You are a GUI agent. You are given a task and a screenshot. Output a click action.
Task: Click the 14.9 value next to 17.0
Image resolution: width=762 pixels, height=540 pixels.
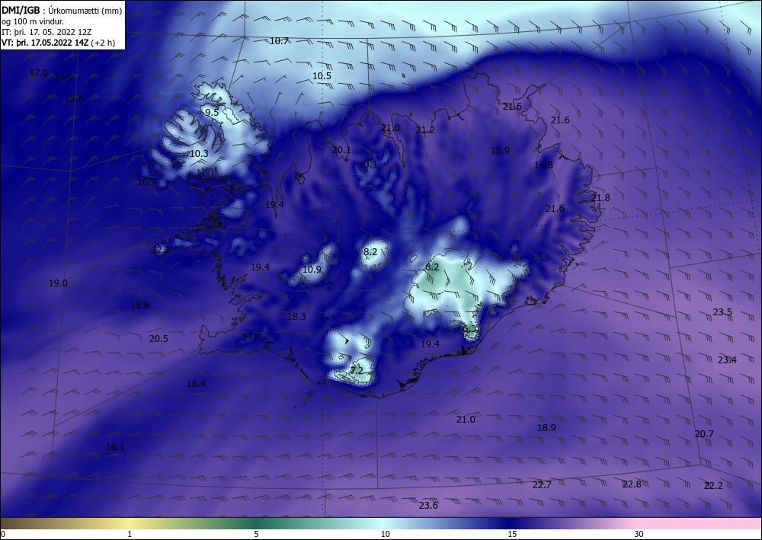pyautogui.click(x=64, y=77)
